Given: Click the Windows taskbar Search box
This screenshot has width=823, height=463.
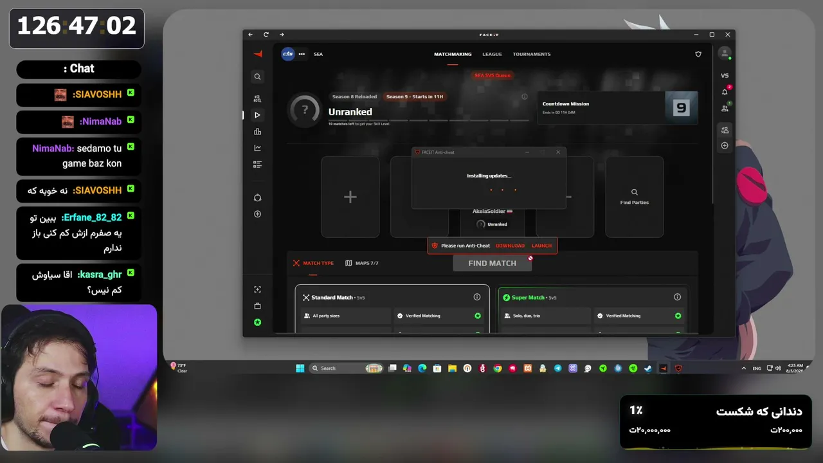Looking at the screenshot, I should tap(347, 368).
